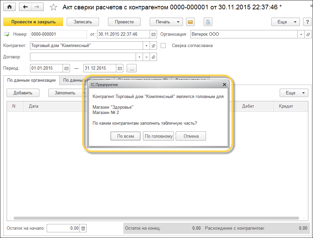Expand the Контрагент dropdown list
The height and width of the screenshot is (238, 313).
coord(146,46)
